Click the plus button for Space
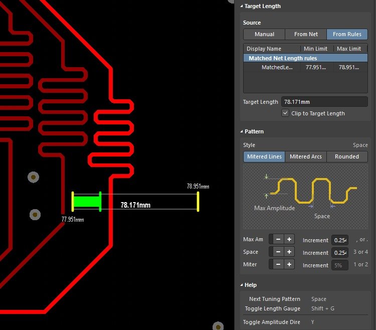The image size is (376, 330). tap(289, 252)
